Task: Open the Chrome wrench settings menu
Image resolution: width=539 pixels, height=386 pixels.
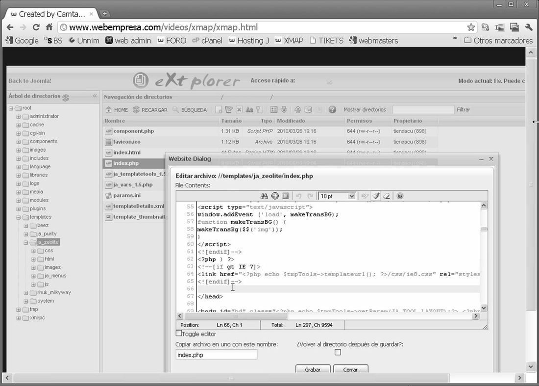Action: [529, 27]
